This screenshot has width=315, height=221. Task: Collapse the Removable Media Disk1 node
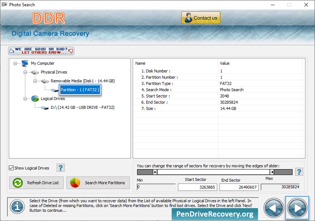[35, 81]
